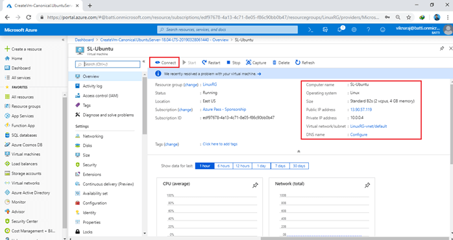Viewport: 453px width, 240px height.
Task: Collapse the left navigation sidebar
Action: (x=63, y=40)
